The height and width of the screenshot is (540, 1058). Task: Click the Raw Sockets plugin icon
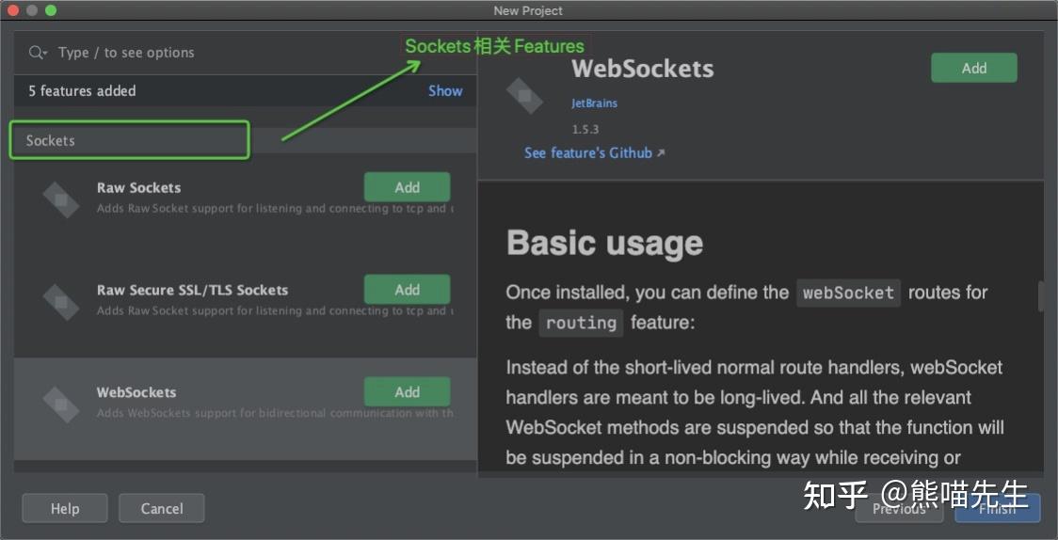point(61,199)
